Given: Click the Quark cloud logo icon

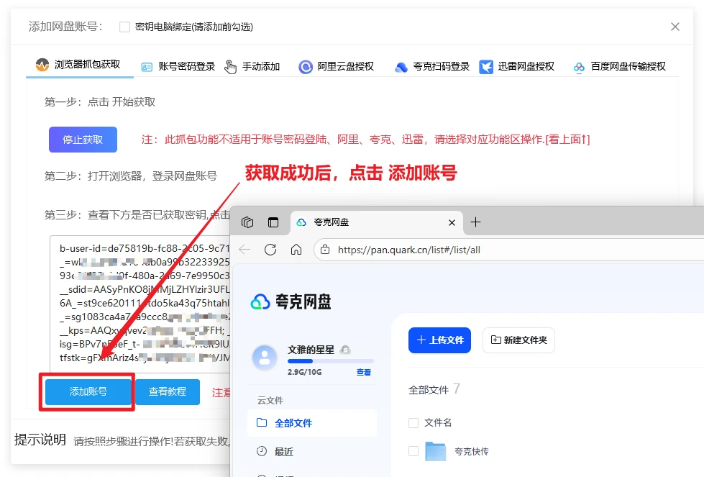Looking at the screenshot, I should [x=260, y=302].
